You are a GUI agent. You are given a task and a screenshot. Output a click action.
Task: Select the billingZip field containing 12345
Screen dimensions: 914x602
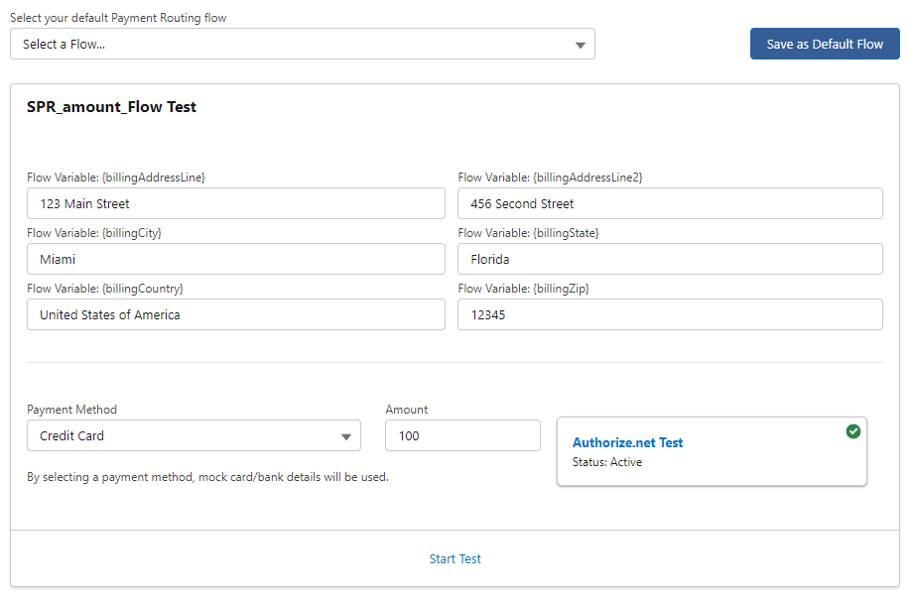point(669,314)
